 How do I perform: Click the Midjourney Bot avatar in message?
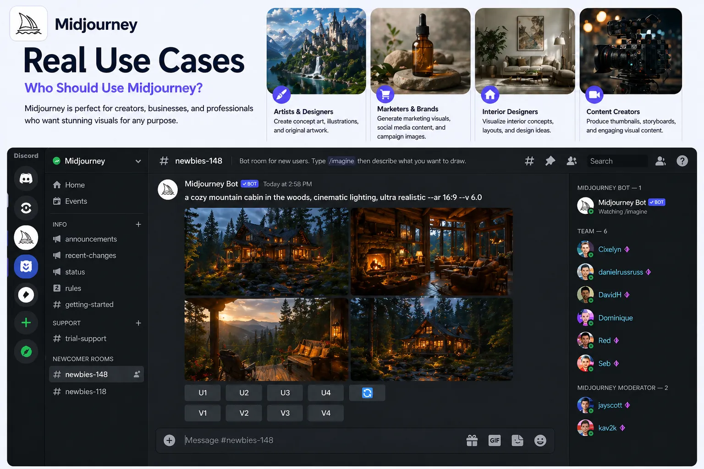[168, 190]
